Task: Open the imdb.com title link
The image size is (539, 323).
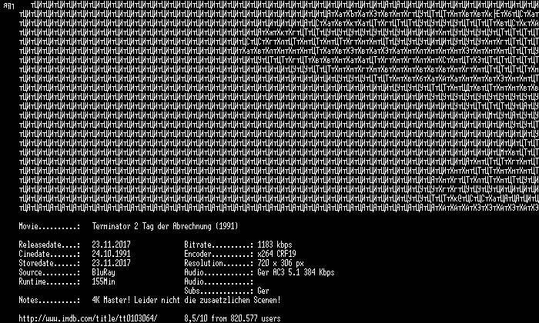Action: click(x=88, y=318)
